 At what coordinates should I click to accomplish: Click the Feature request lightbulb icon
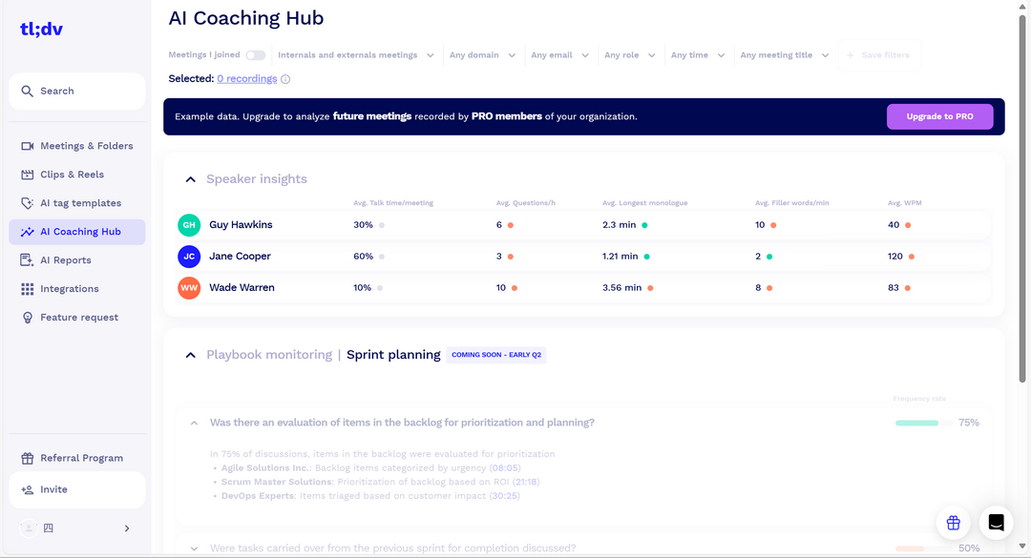(x=27, y=317)
